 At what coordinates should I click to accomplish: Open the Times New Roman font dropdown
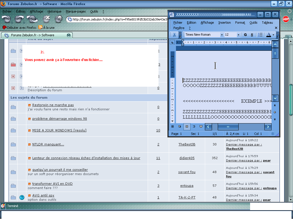coord(221,35)
